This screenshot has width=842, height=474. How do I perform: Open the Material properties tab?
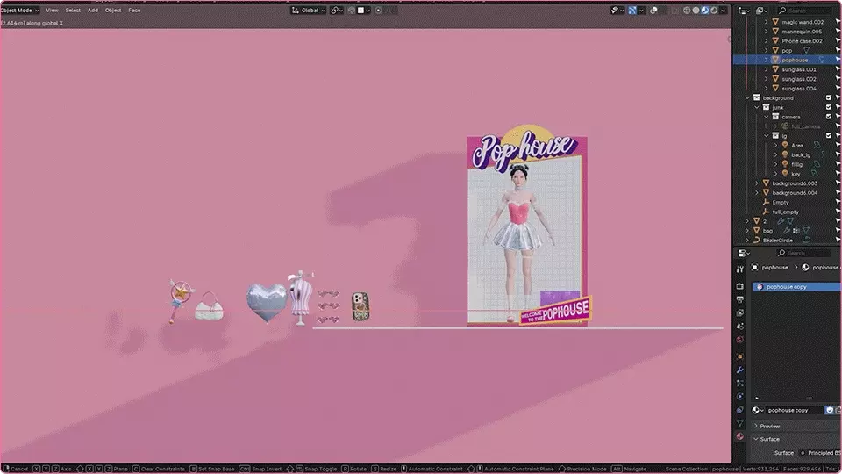point(740,436)
